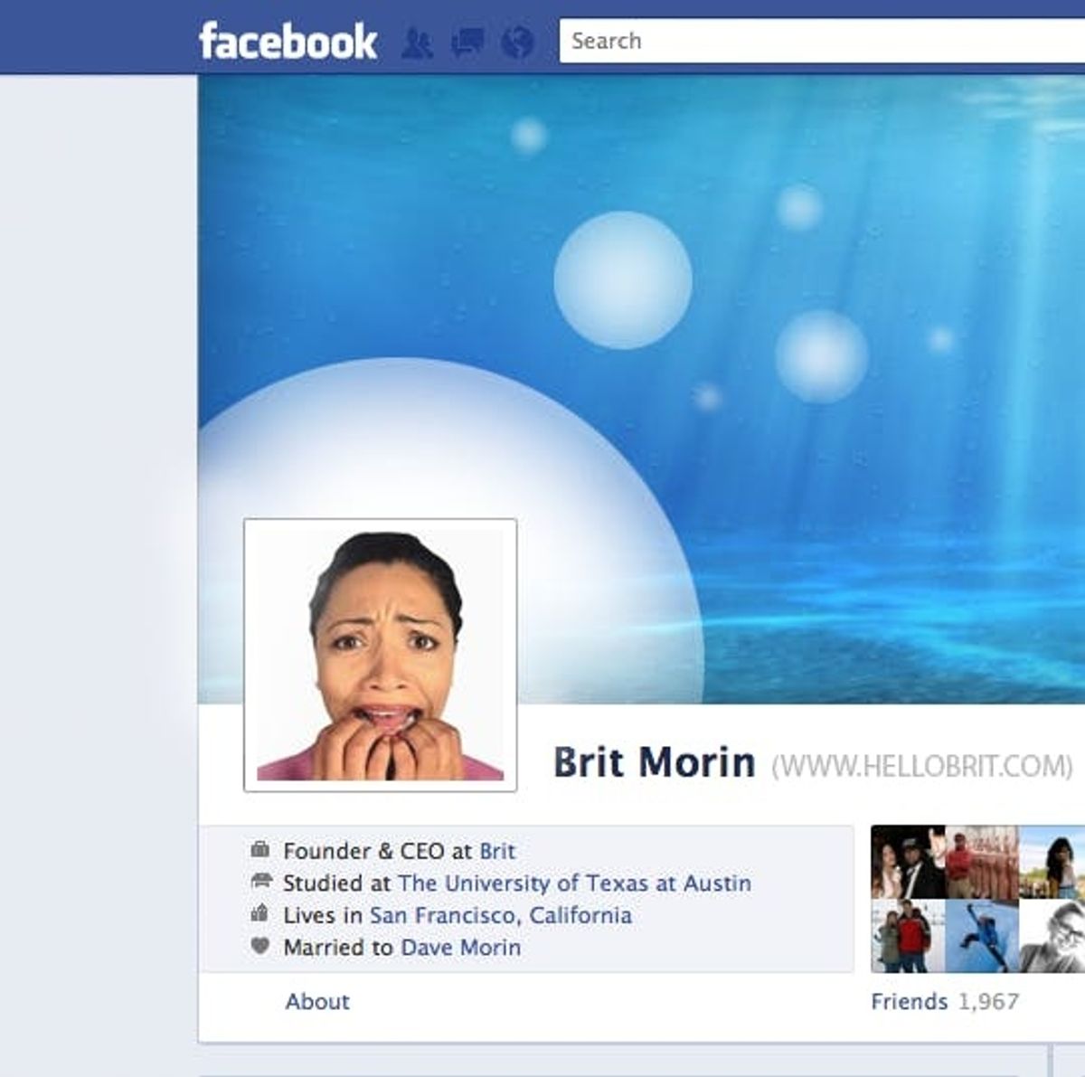Image resolution: width=1085 pixels, height=1077 pixels.
Task: Select the black-and-white face friend thumbnail
Action: 1053,936
